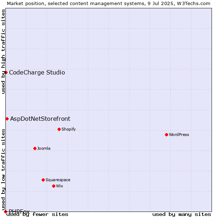
Task: Click the red Joomla data point
Action: (35, 149)
